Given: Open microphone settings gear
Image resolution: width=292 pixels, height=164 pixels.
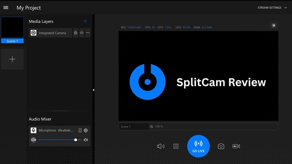Looking at the screenshot, I should [86, 130].
